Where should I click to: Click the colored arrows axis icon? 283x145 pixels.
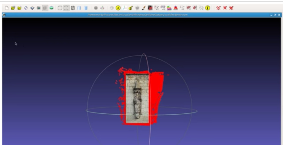click(102, 8)
